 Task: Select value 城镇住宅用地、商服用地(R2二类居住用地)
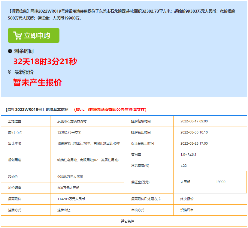tap(88, 160)
